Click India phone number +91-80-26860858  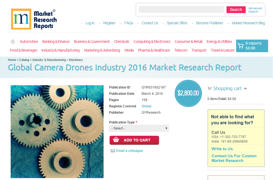(x=234, y=141)
